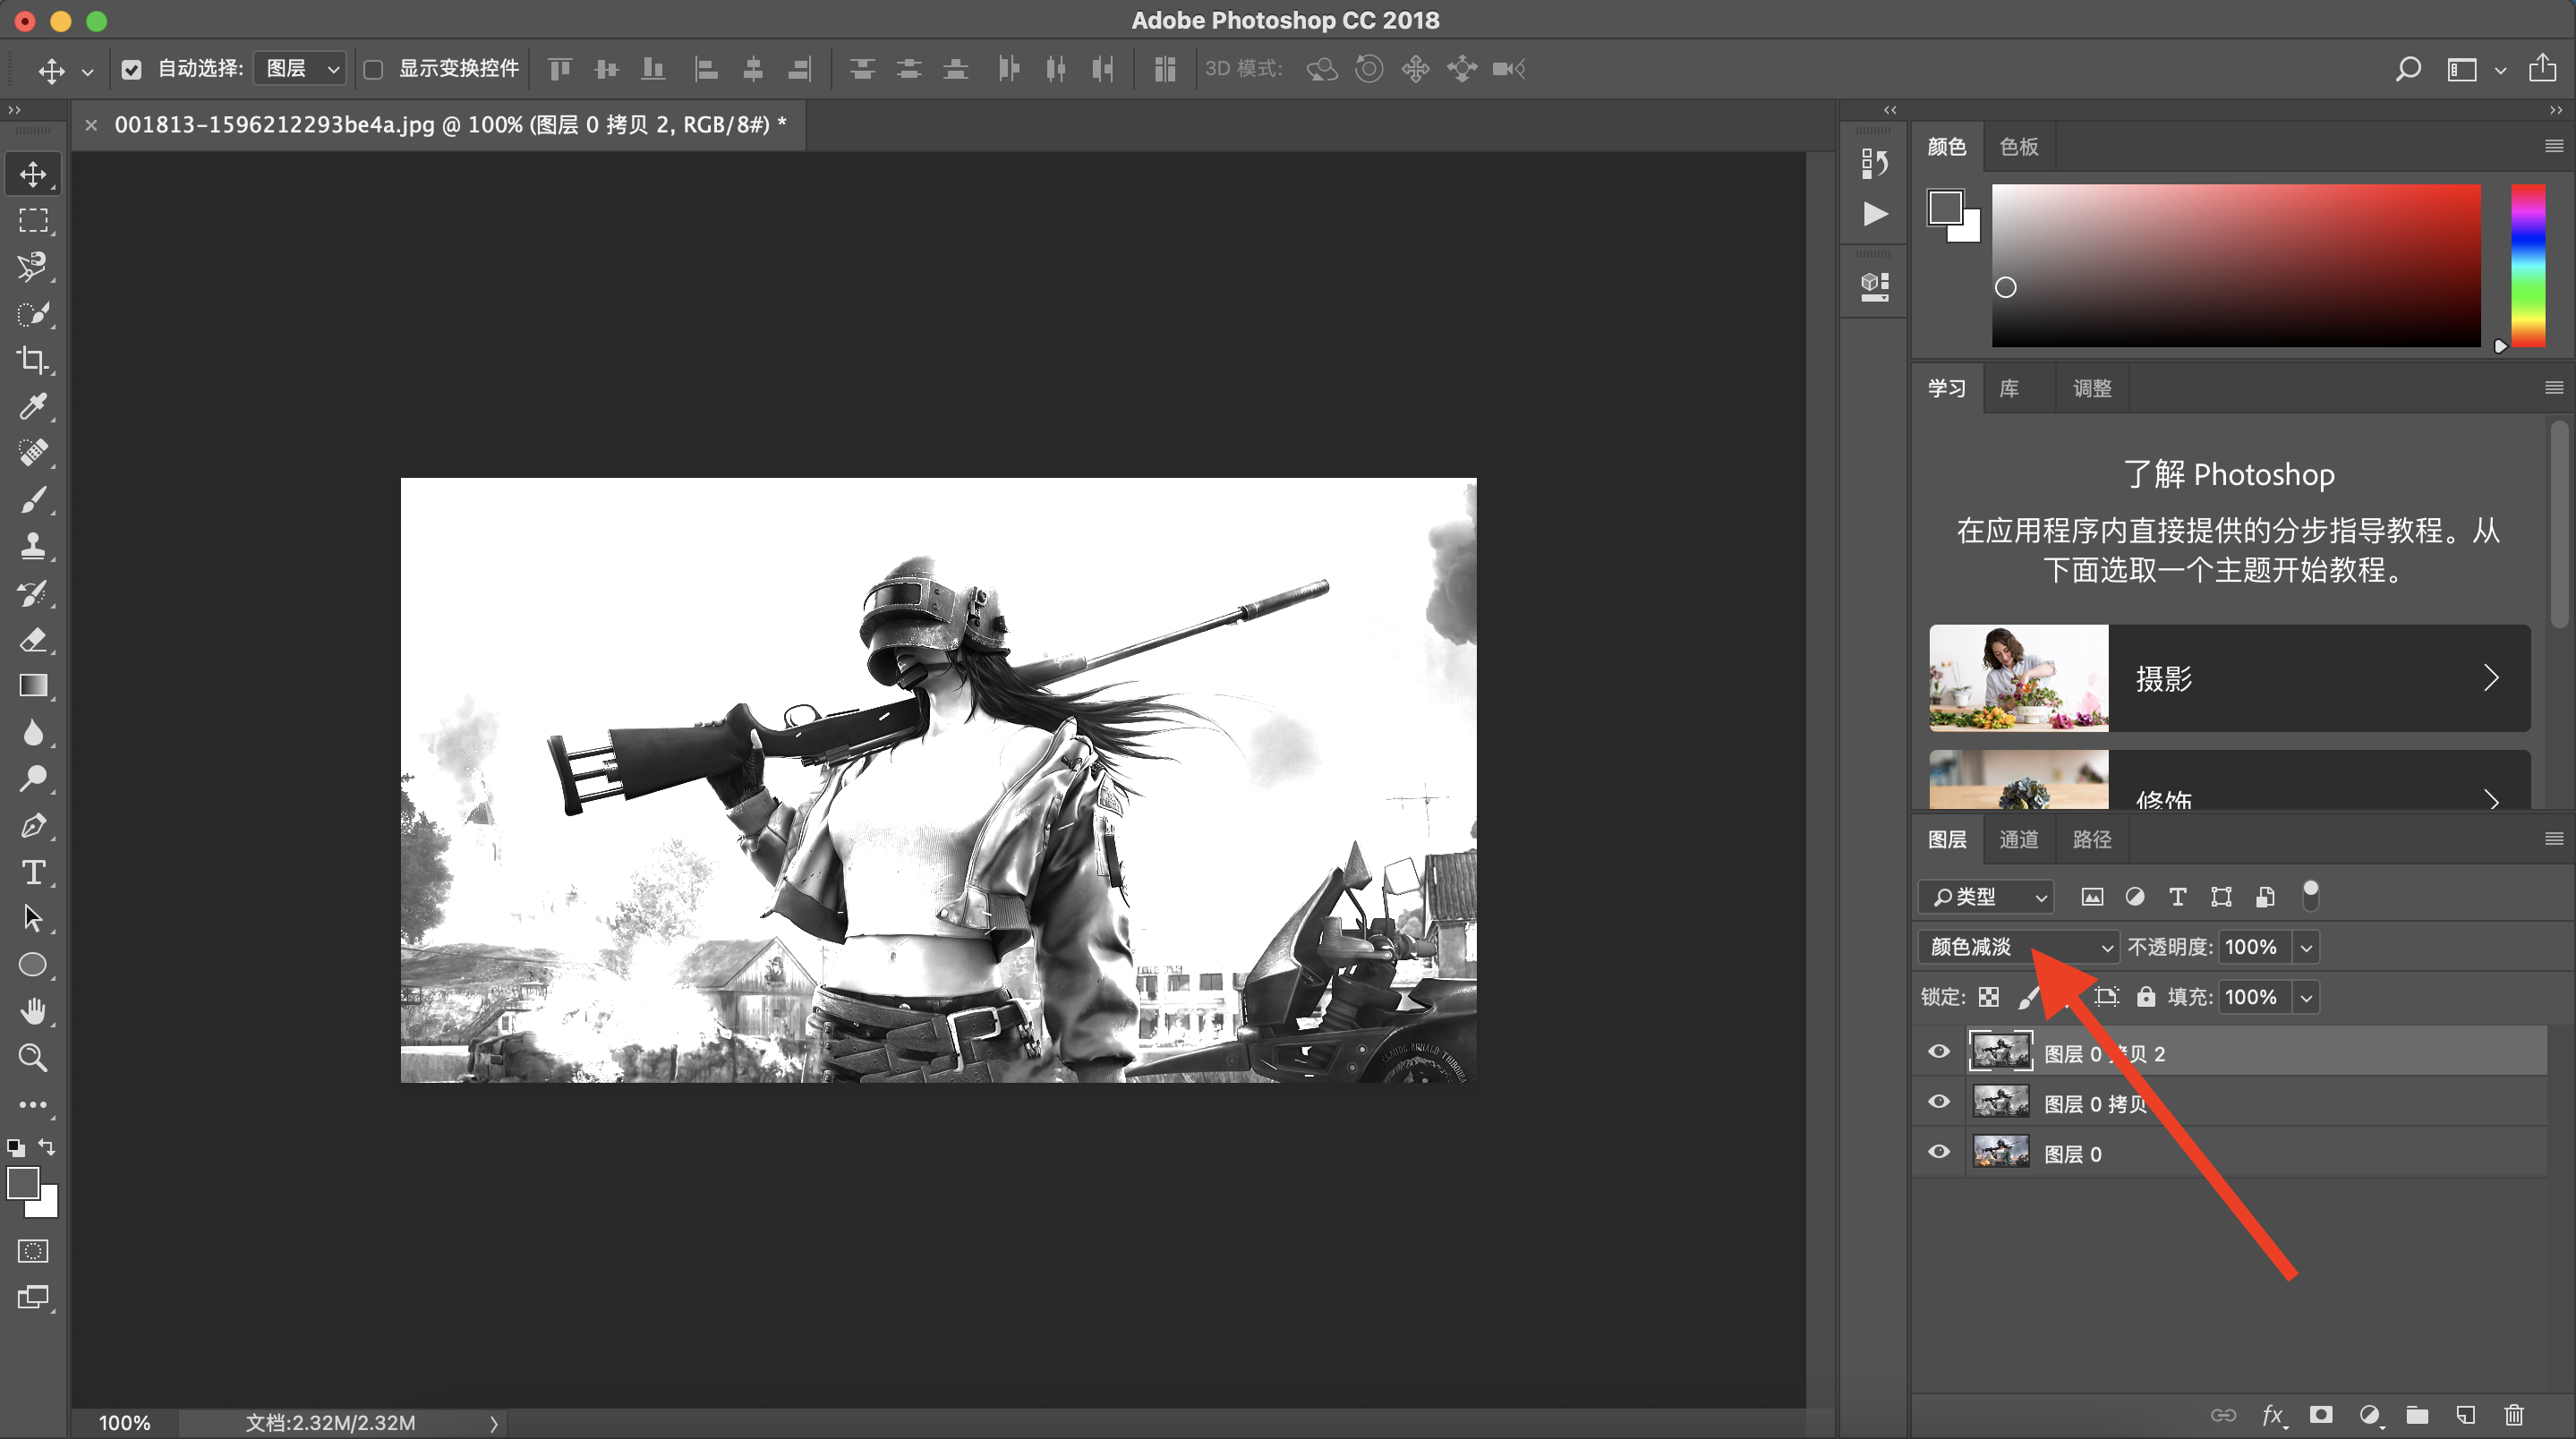Toggle lock all padlock icon
This screenshot has height=1439, width=2576.
2146,997
